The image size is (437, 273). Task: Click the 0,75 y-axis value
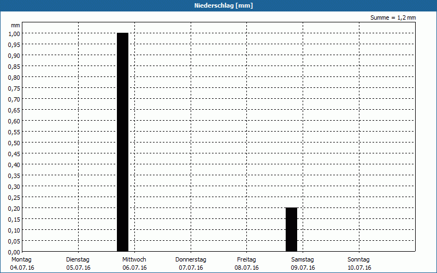tap(14, 88)
